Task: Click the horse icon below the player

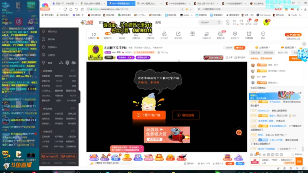Action: point(104,157)
